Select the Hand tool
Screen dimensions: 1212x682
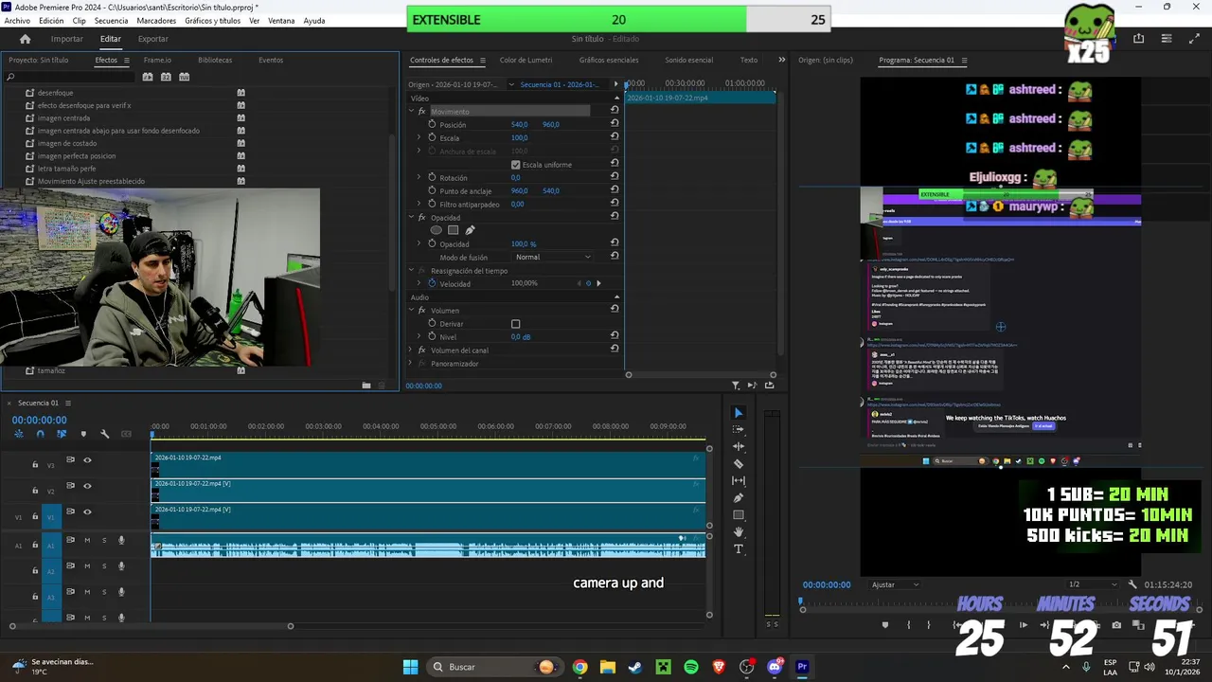pos(739,532)
